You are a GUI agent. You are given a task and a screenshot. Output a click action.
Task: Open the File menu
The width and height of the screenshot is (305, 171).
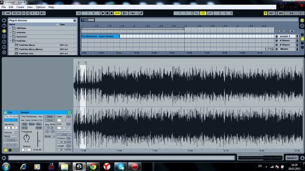point(3,7)
